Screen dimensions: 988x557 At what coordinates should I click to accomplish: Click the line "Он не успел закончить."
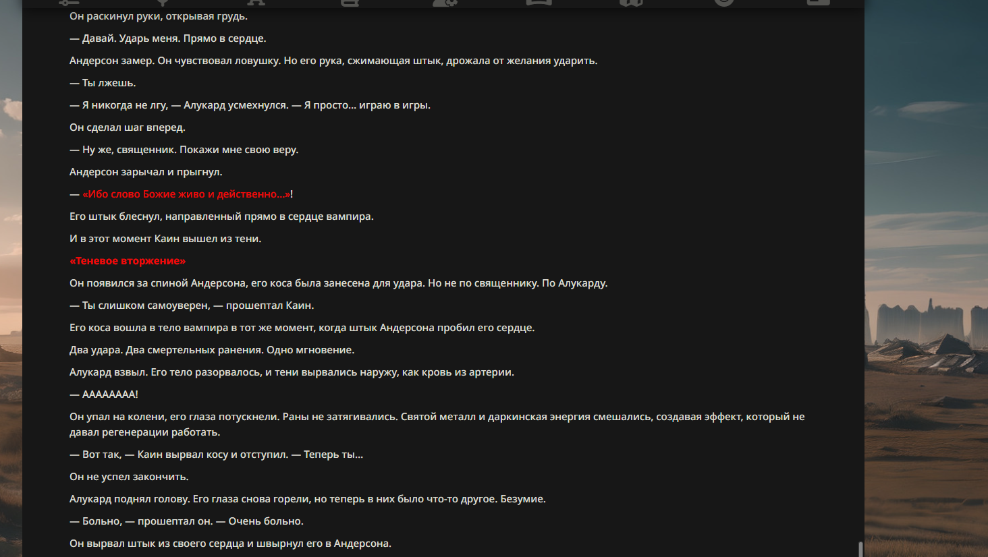pos(129,477)
